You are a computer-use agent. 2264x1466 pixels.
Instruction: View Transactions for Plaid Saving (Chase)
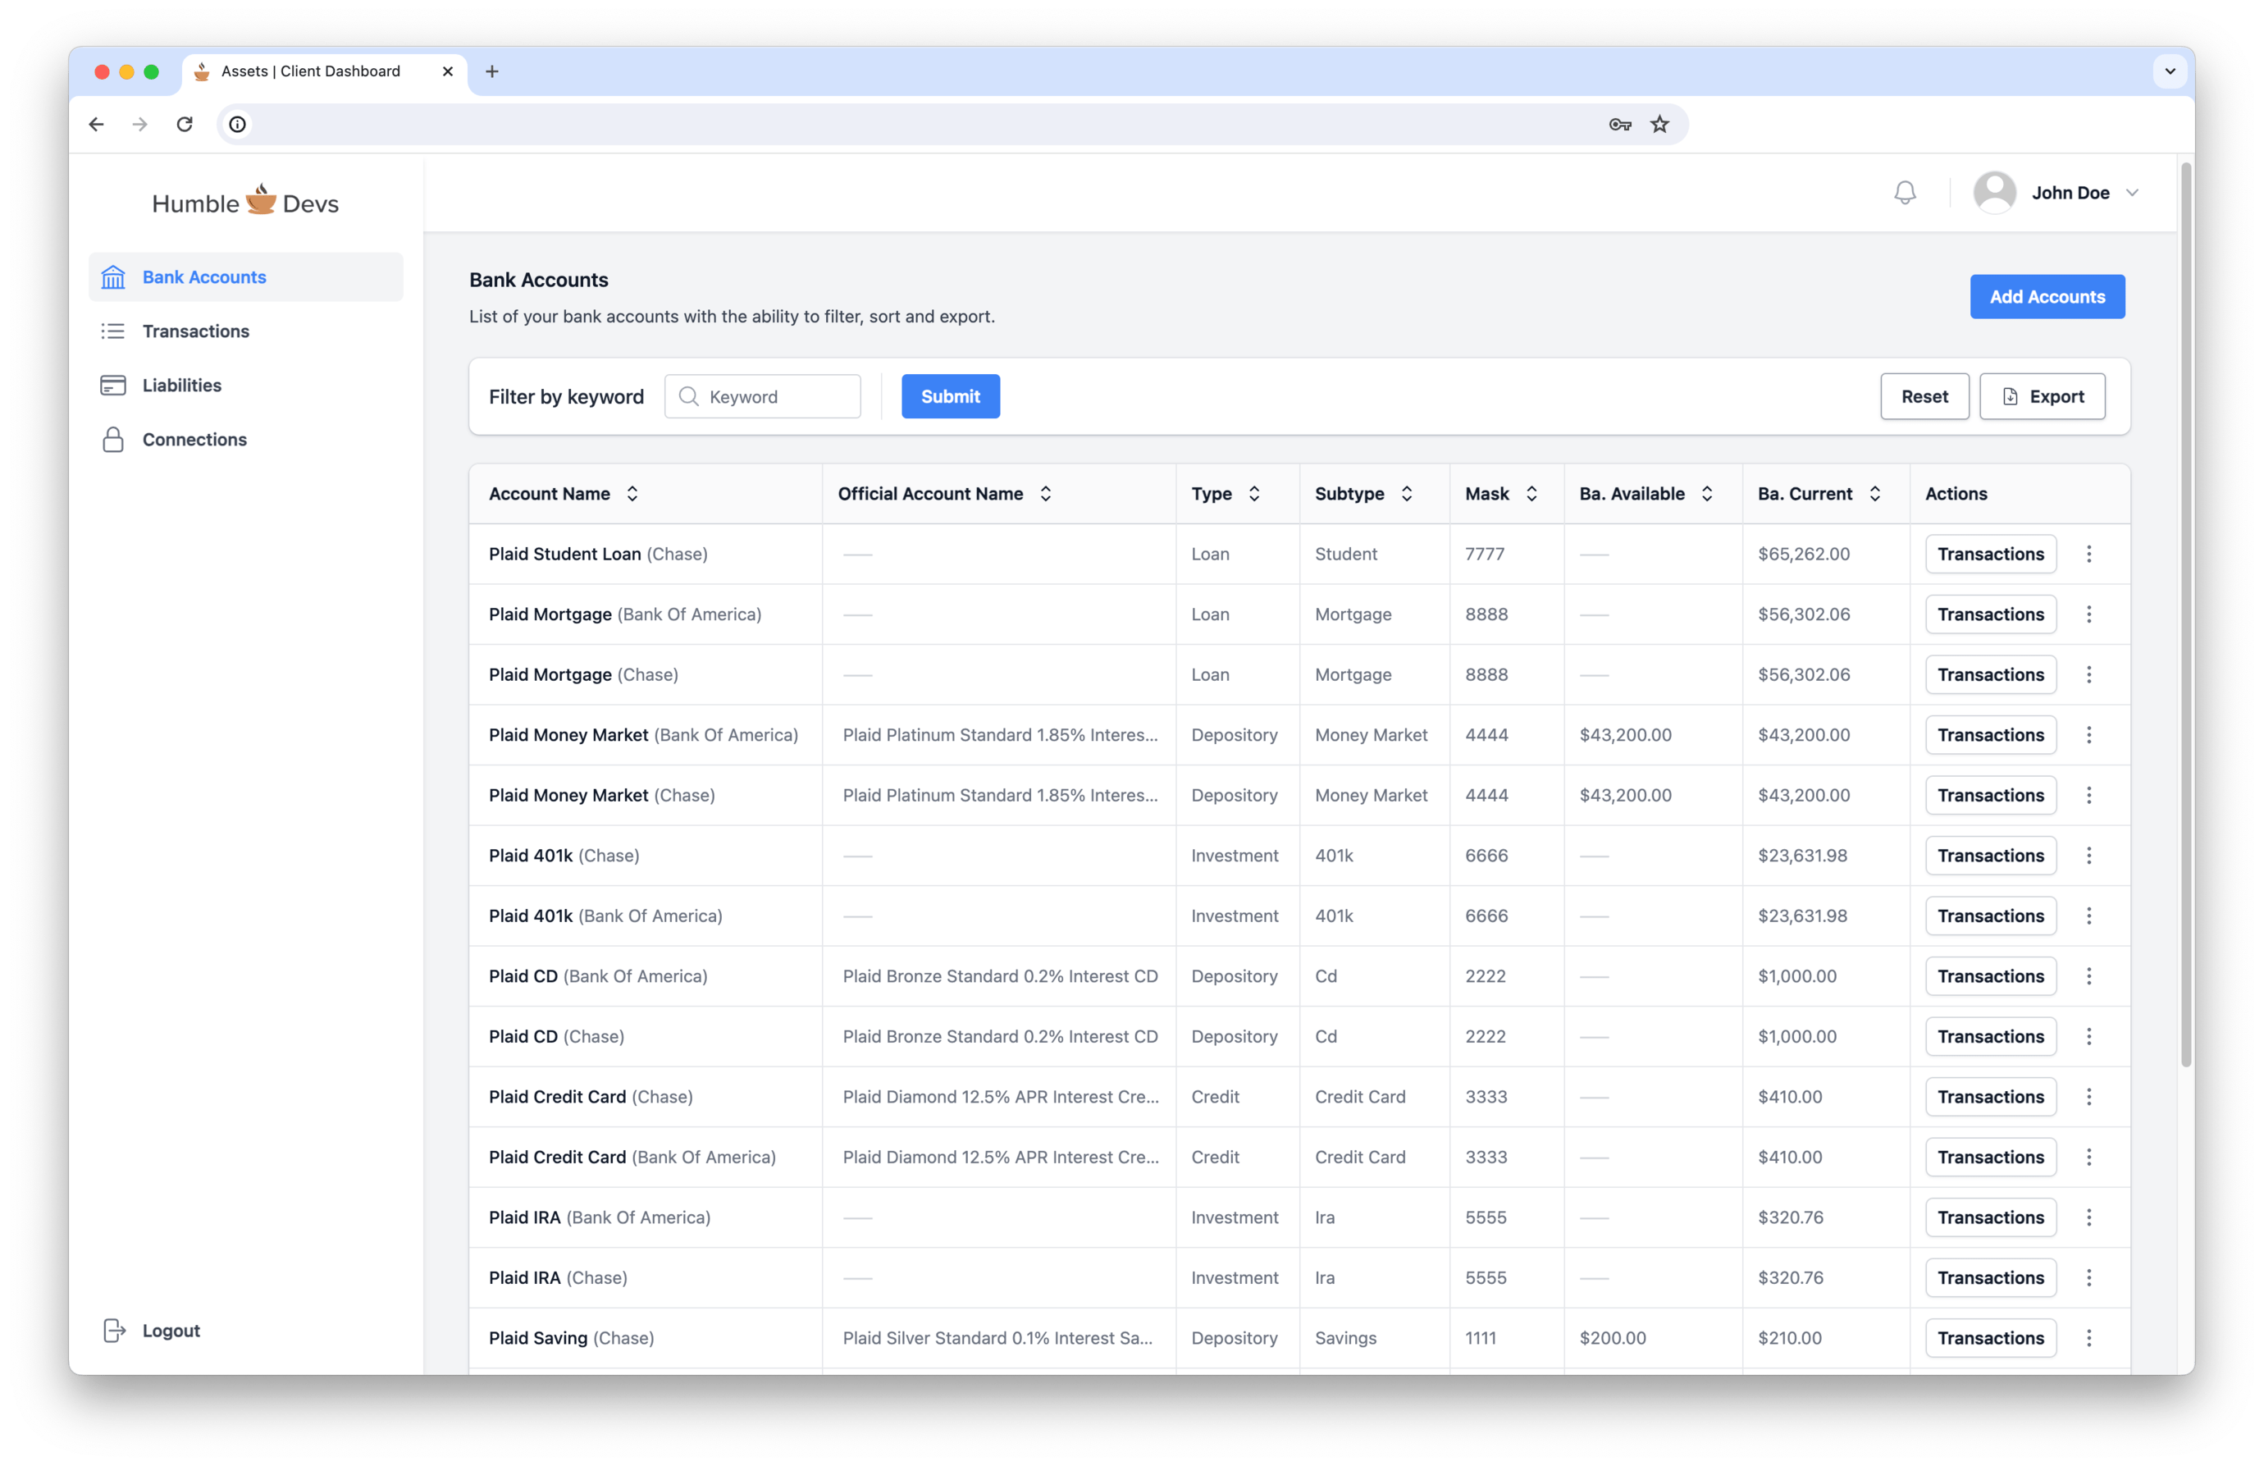1990,1339
